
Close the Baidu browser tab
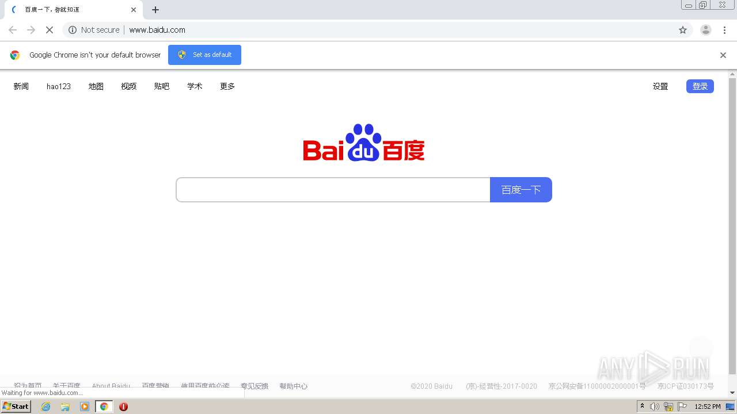click(134, 10)
